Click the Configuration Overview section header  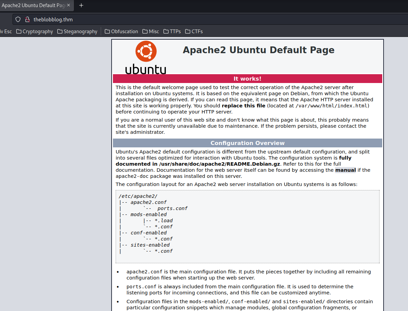click(248, 143)
